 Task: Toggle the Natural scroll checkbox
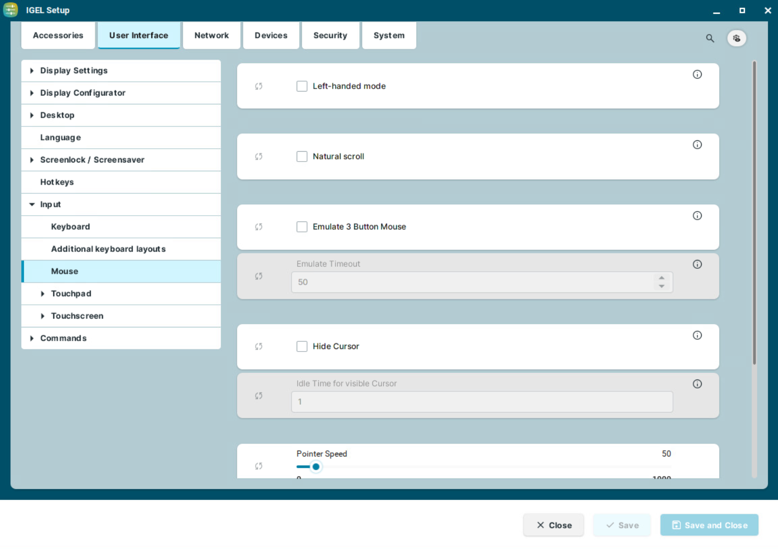click(x=302, y=157)
